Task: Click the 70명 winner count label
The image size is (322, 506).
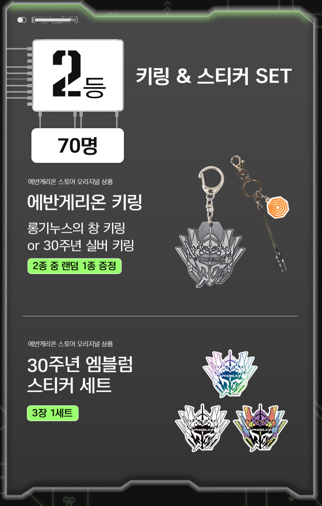Action: tap(78, 146)
